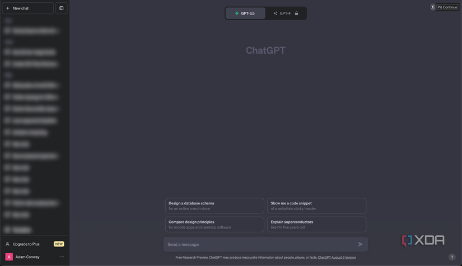Viewport: 462px width, 266px height.
Task: Choose 'Compare design principles' suggestion
Action: click(214, 225)
